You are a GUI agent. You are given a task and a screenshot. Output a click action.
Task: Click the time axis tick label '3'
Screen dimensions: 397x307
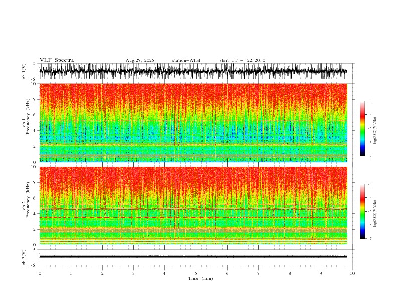[133, 273]
